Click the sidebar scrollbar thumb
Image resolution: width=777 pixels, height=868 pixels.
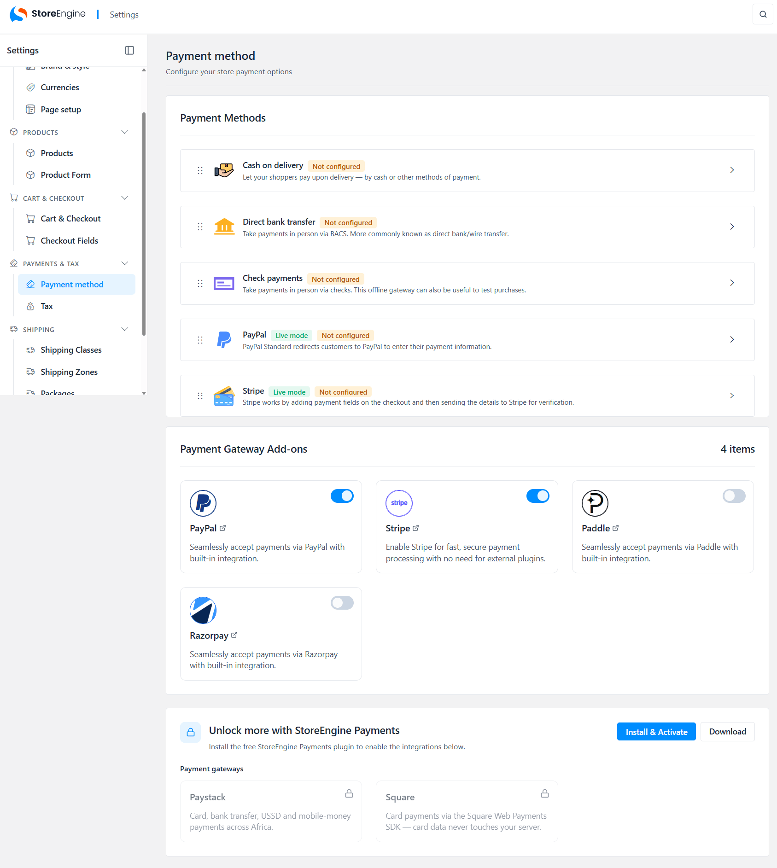(x=144, y=224)
